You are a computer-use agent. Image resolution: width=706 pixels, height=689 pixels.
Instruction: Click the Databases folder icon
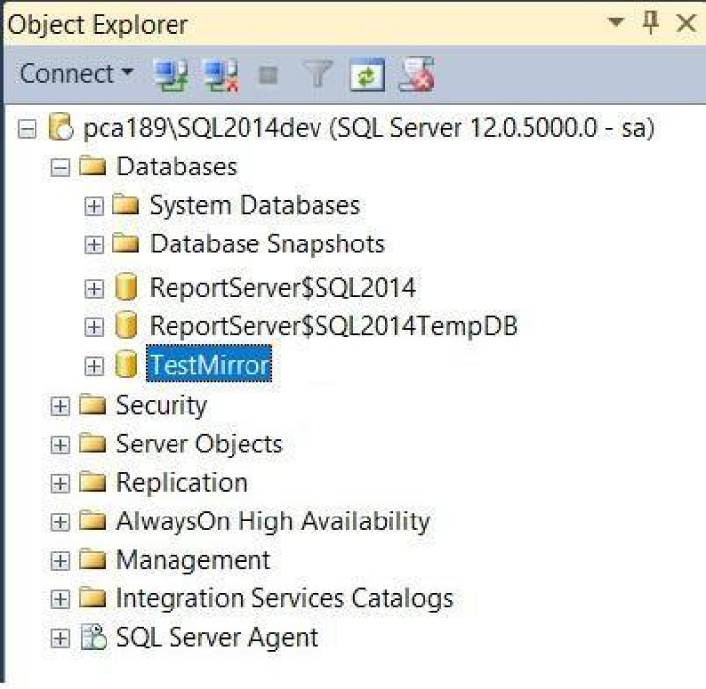click(x=93, y=166)
